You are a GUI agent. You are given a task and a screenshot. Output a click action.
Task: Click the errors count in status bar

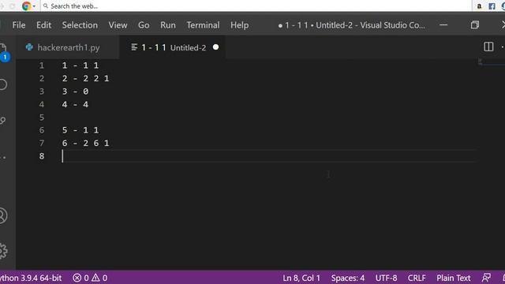coord(80,278)
